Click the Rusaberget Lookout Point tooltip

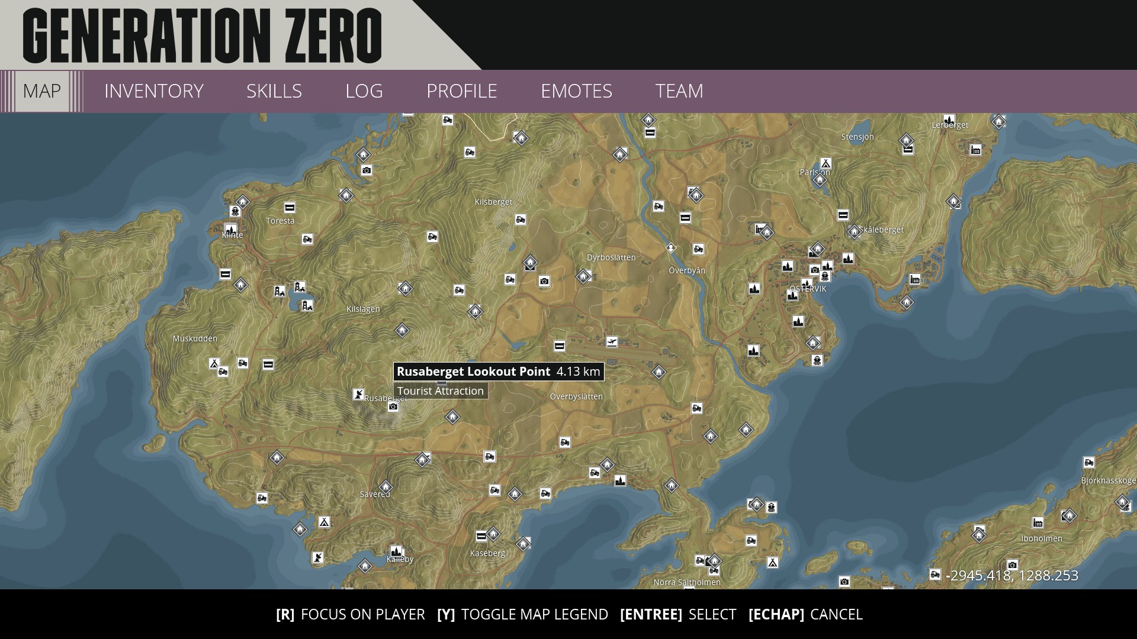point(499,372)
